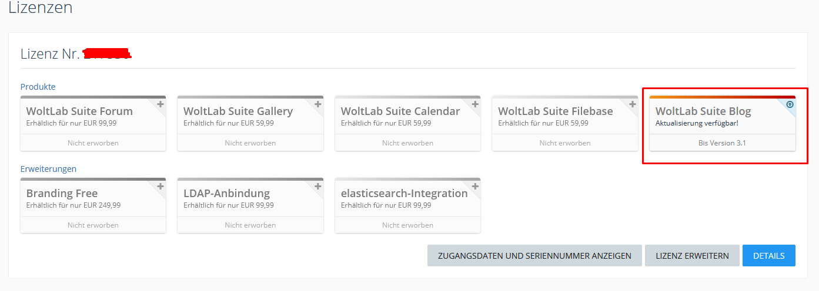The image size is (819, 291).
Task: Click the plus icon on elasticsearch-Integration
Action: (475, 187)
